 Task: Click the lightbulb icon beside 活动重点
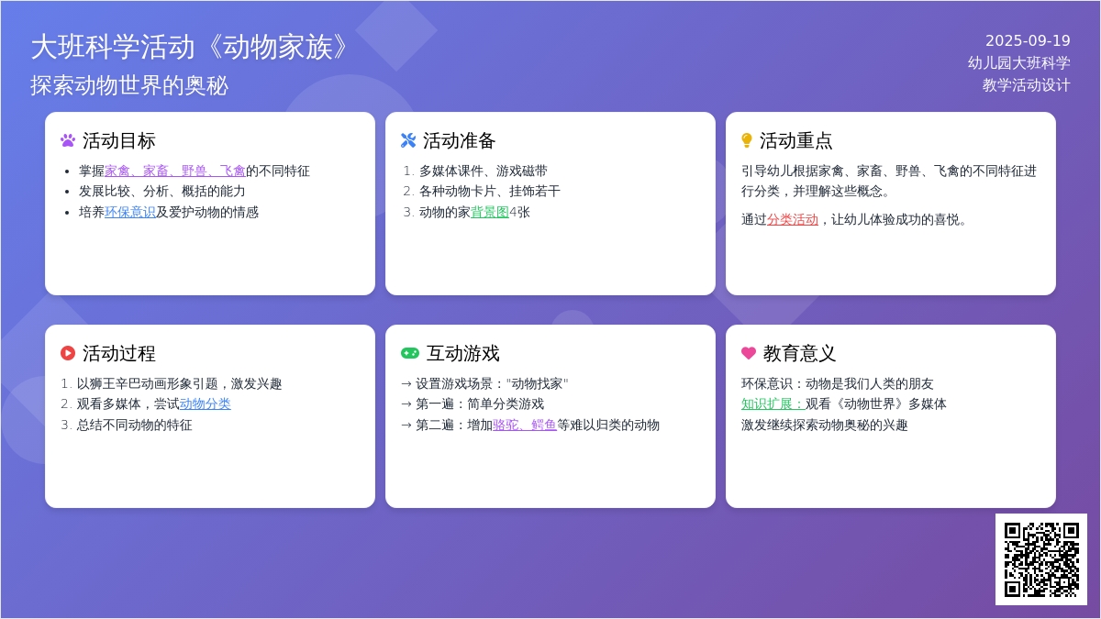point(747,140)
